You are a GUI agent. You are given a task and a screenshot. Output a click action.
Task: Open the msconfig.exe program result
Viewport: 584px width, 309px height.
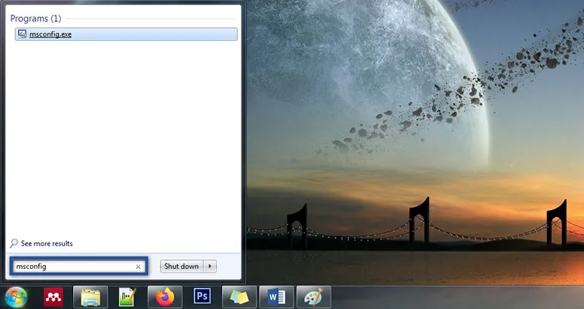(50, 34)
